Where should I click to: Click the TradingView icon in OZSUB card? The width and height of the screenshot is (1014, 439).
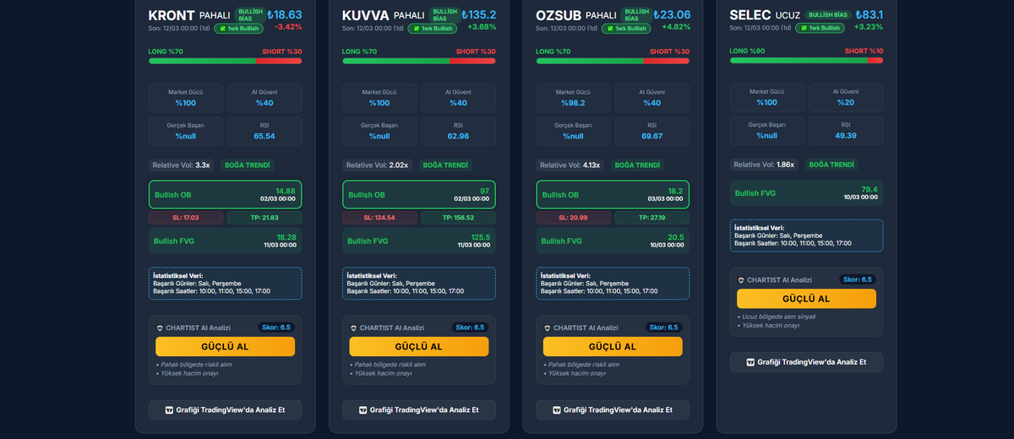[x=557, y=409]
